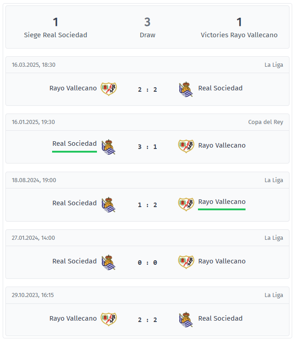This screenshot has height=342, width=294.
Task: Click the Draw count in summary
Action: coord(147,22)
